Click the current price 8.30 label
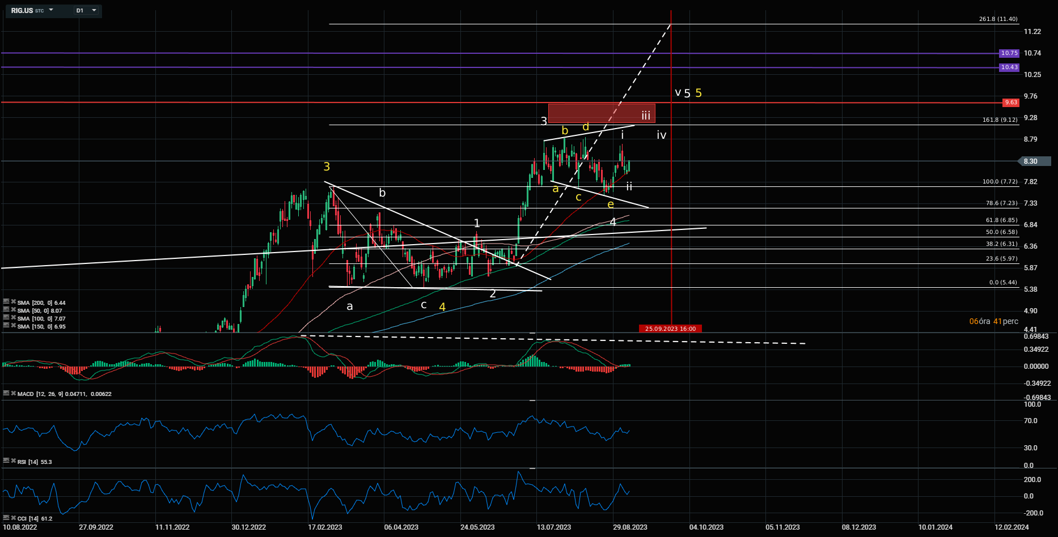1058x537 pixels. click(x=1030, y=161)
